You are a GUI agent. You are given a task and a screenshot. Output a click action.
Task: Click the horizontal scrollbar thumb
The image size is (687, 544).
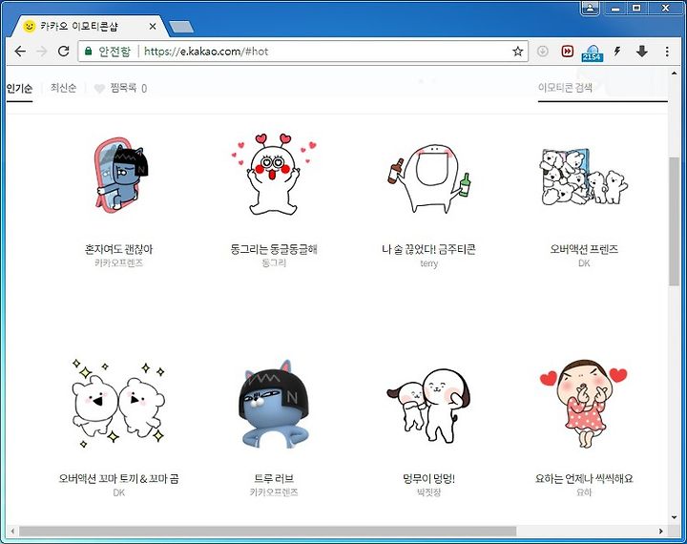[267, 532]
